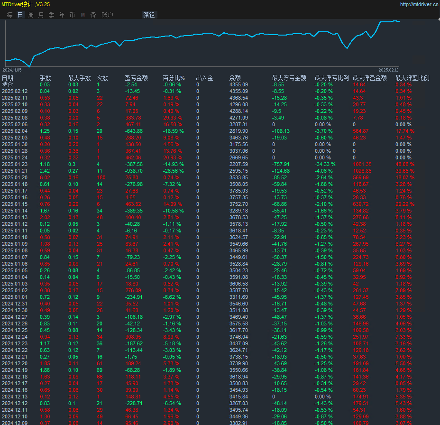Click the 983.78 profit amount
The height and width of the screenshot is (425, 440).
133,118
